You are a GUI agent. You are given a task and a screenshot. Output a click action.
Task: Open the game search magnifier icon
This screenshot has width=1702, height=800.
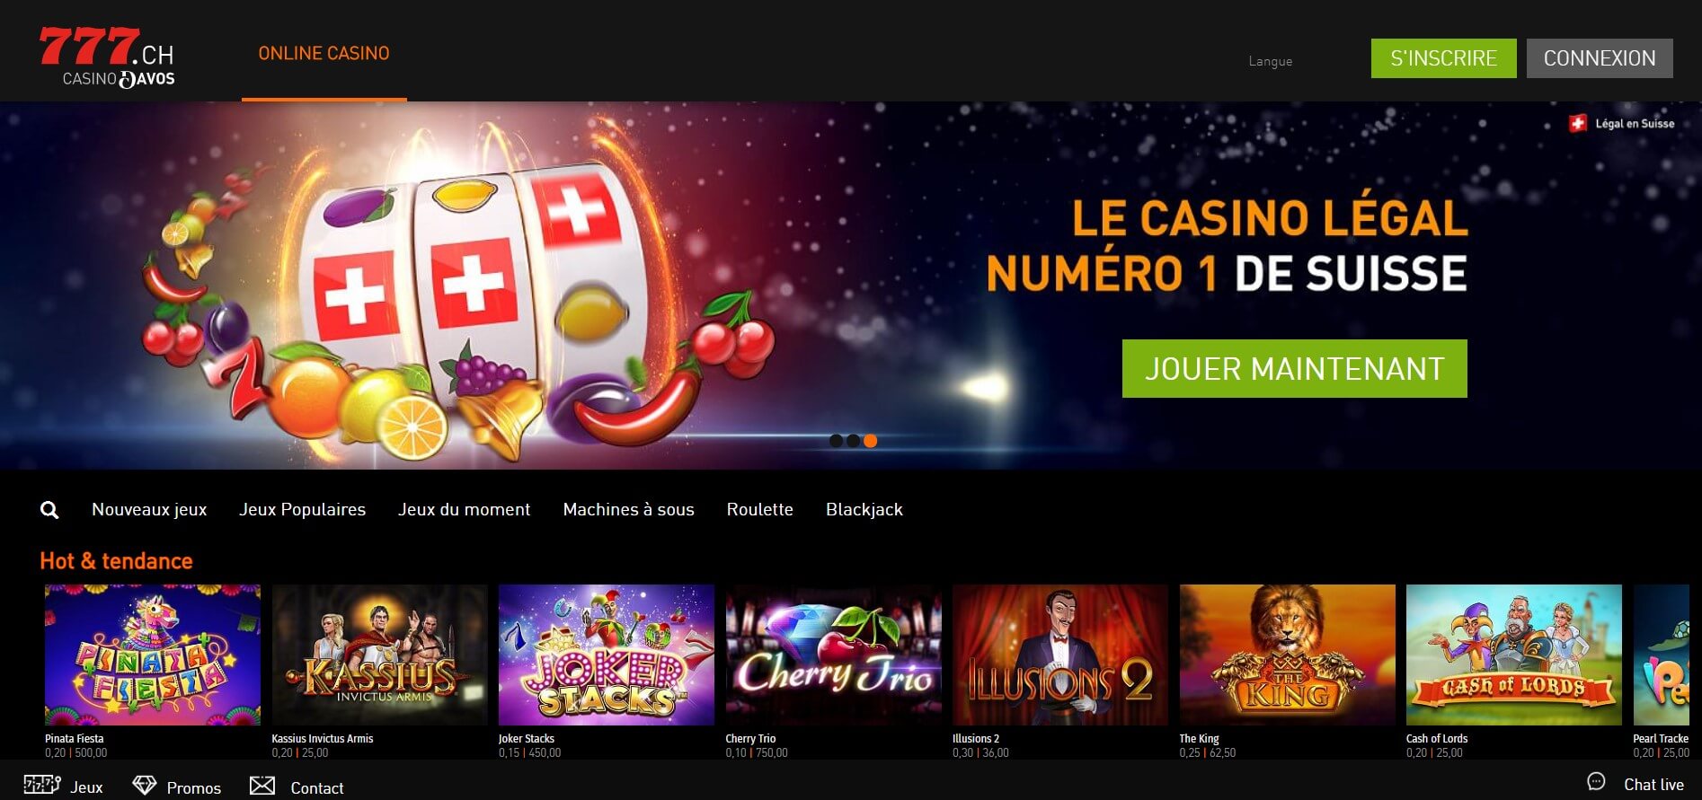tap(49, 510)
